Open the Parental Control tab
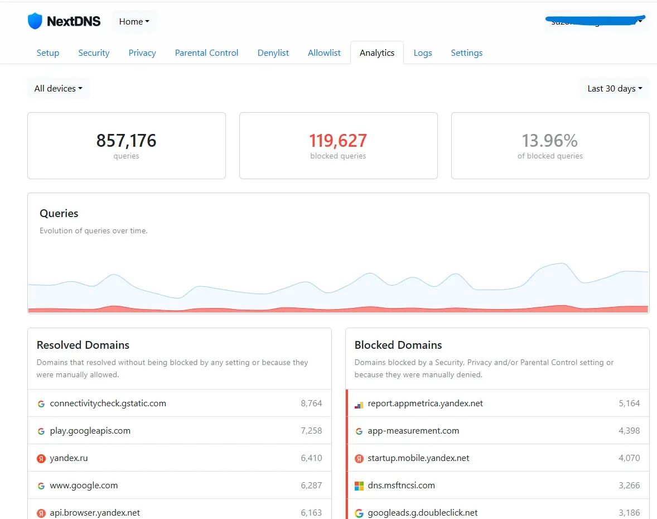This screenshot has width=657, height=519. tap(206, 52)
